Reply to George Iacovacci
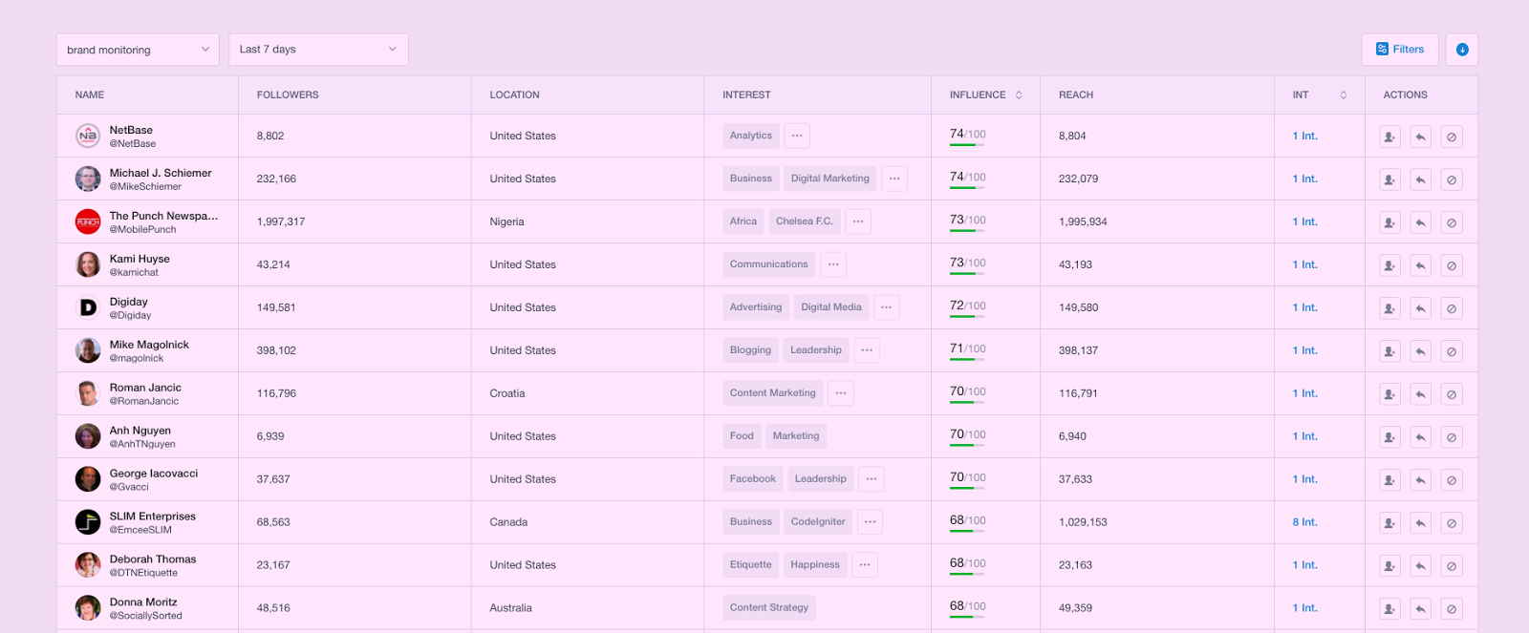1529x633 pixels. point(1421,480)
